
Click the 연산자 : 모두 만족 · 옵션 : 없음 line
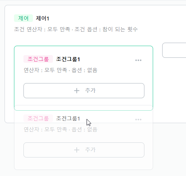[60, 70]
